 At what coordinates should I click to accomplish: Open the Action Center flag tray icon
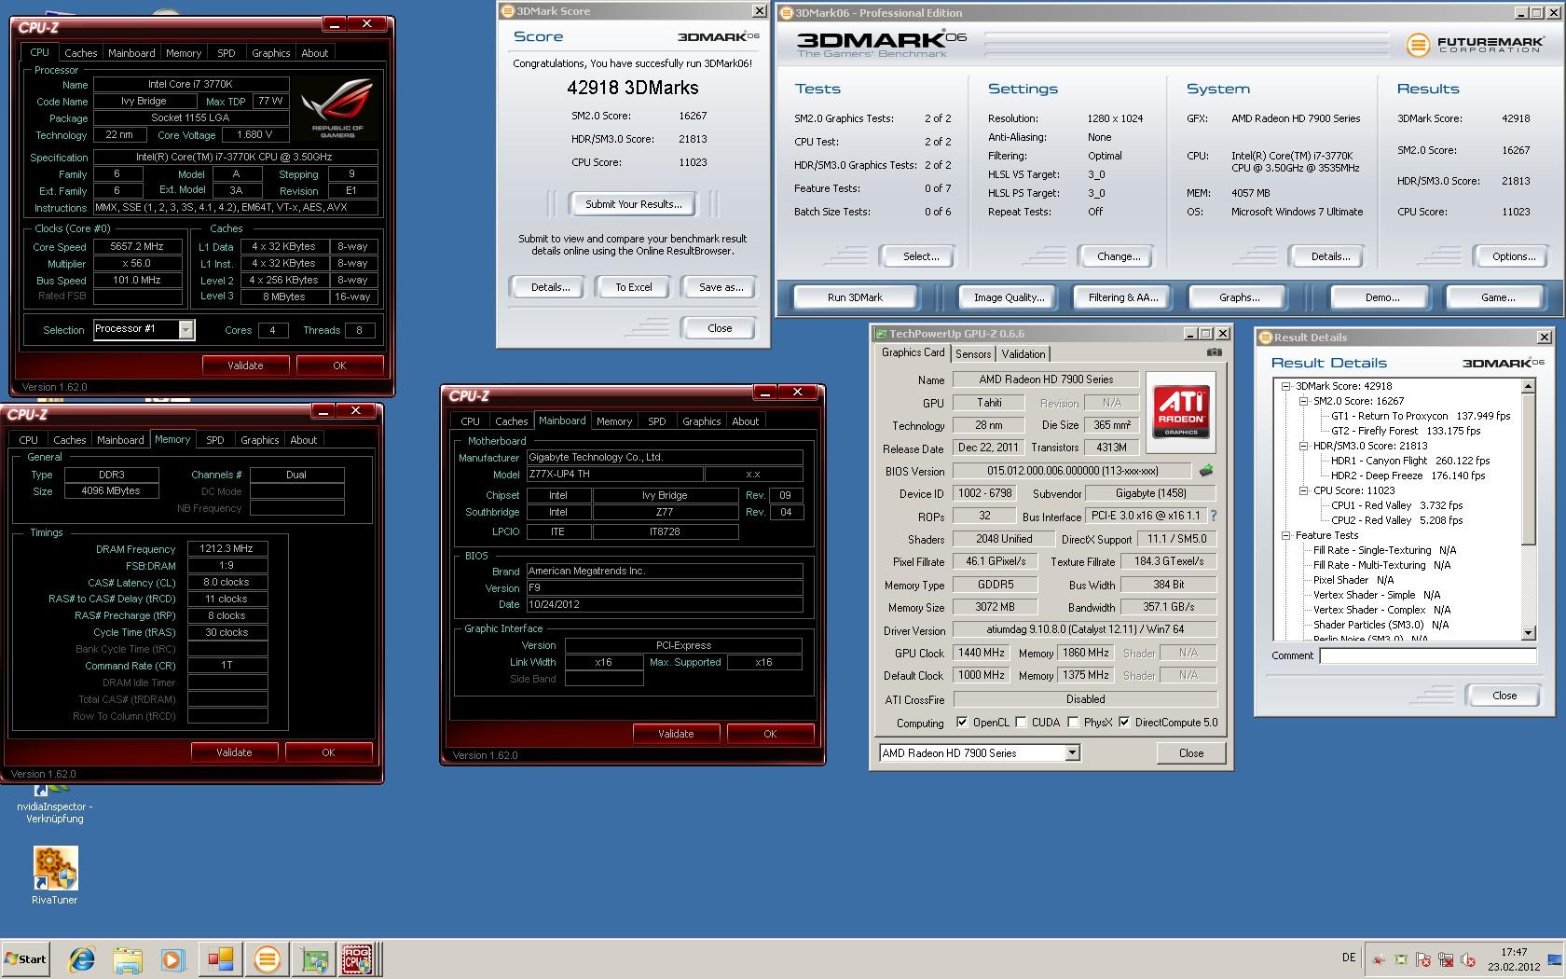point(1423,958)
